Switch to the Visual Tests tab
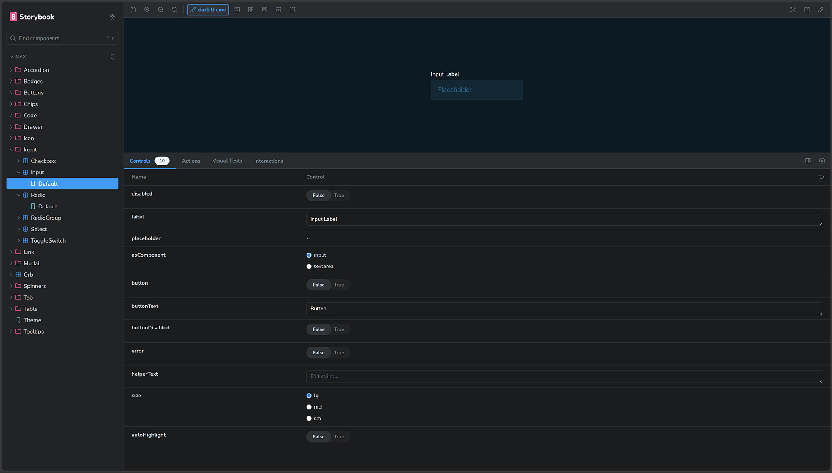 (227, 161)
